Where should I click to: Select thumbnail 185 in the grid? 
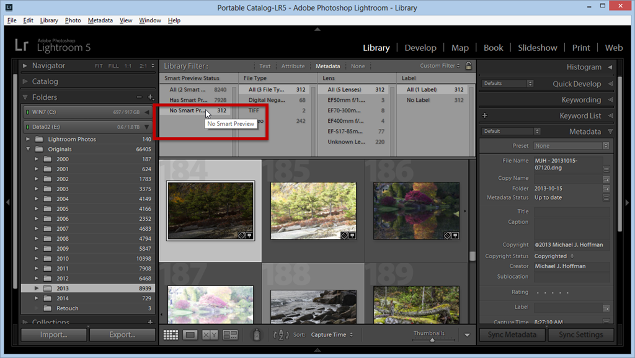pos(313,210)
